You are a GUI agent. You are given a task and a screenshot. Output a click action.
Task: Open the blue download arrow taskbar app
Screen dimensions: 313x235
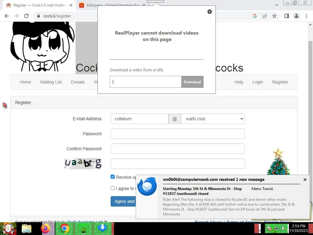point(102,229)
